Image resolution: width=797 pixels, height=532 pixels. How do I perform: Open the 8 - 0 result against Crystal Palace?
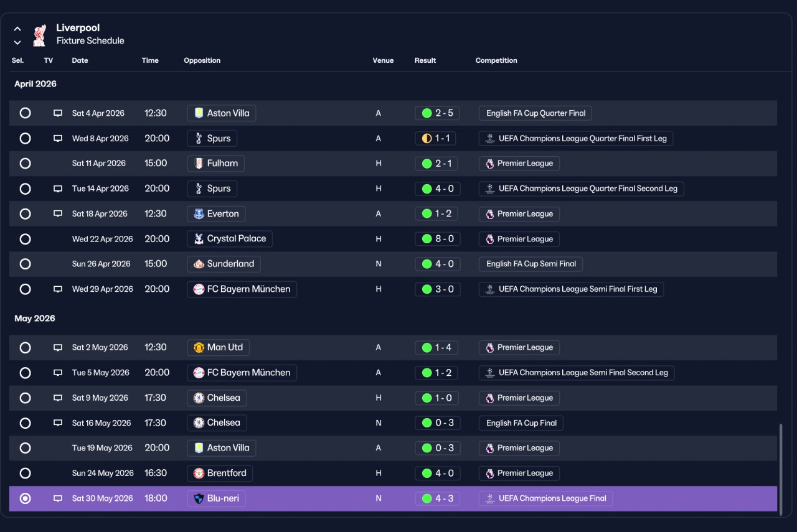click(x=438, y=239)
